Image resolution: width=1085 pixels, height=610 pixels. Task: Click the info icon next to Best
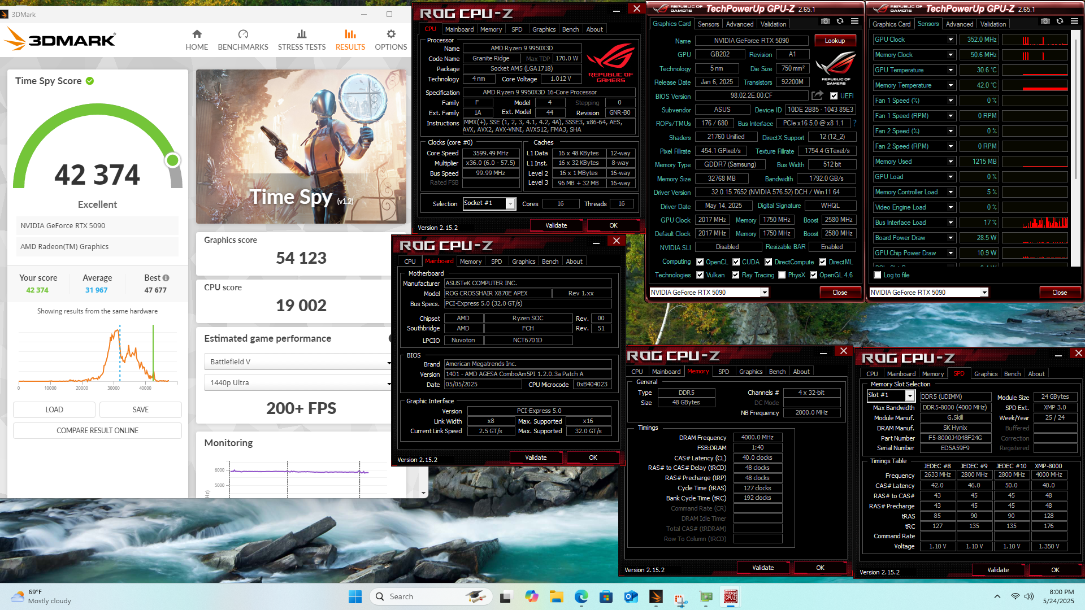point(166,278)
